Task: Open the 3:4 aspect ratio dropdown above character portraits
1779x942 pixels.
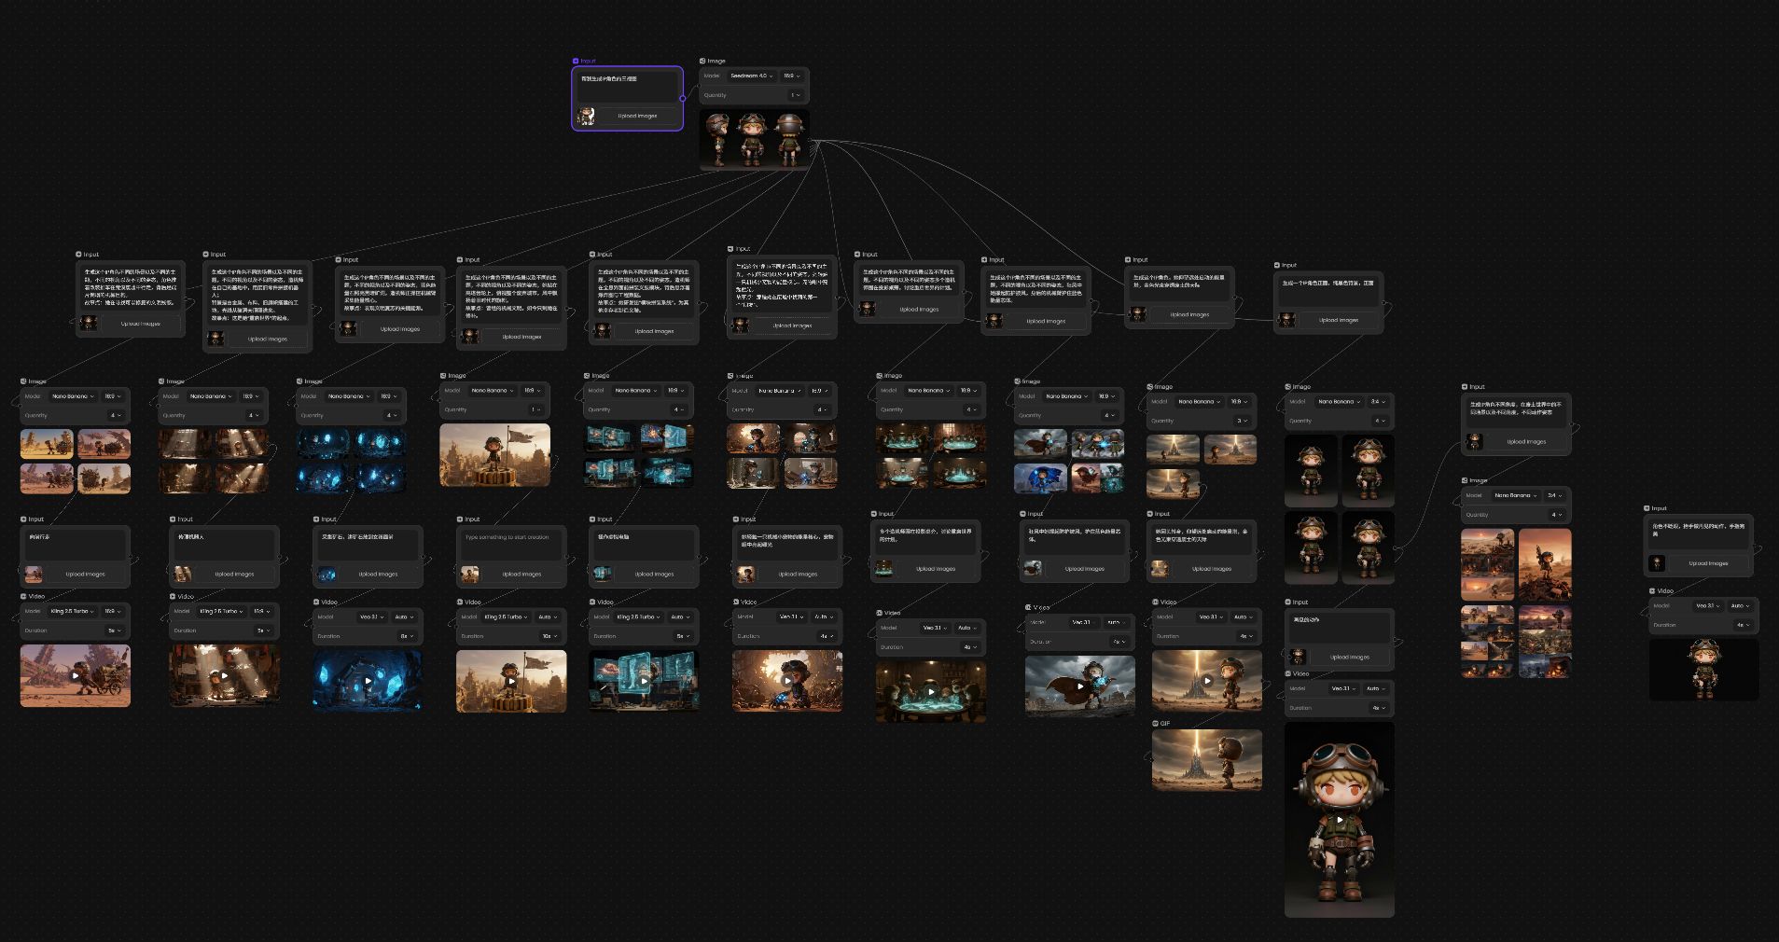Action: tap(1377, 401)
